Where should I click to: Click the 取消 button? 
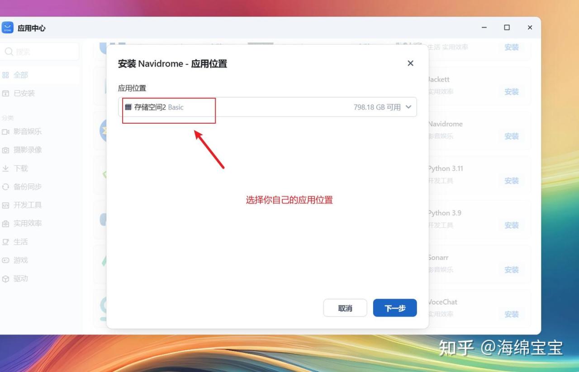[x=345, y=308]
